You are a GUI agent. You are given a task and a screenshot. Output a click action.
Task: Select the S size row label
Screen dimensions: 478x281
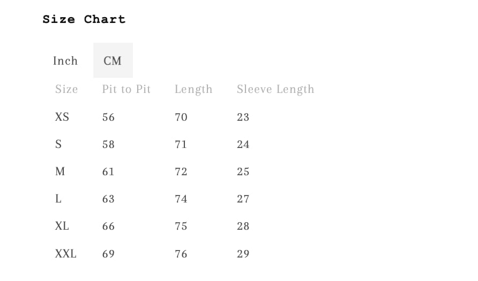click(x=58, y=144)
